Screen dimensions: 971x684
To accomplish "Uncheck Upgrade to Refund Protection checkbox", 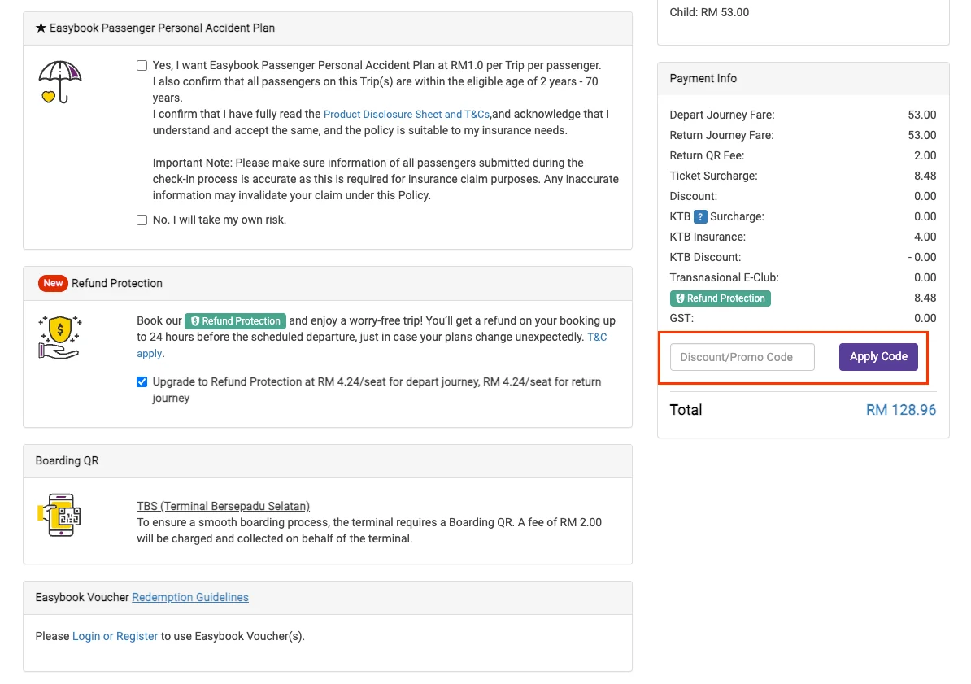I will (142, 381).
